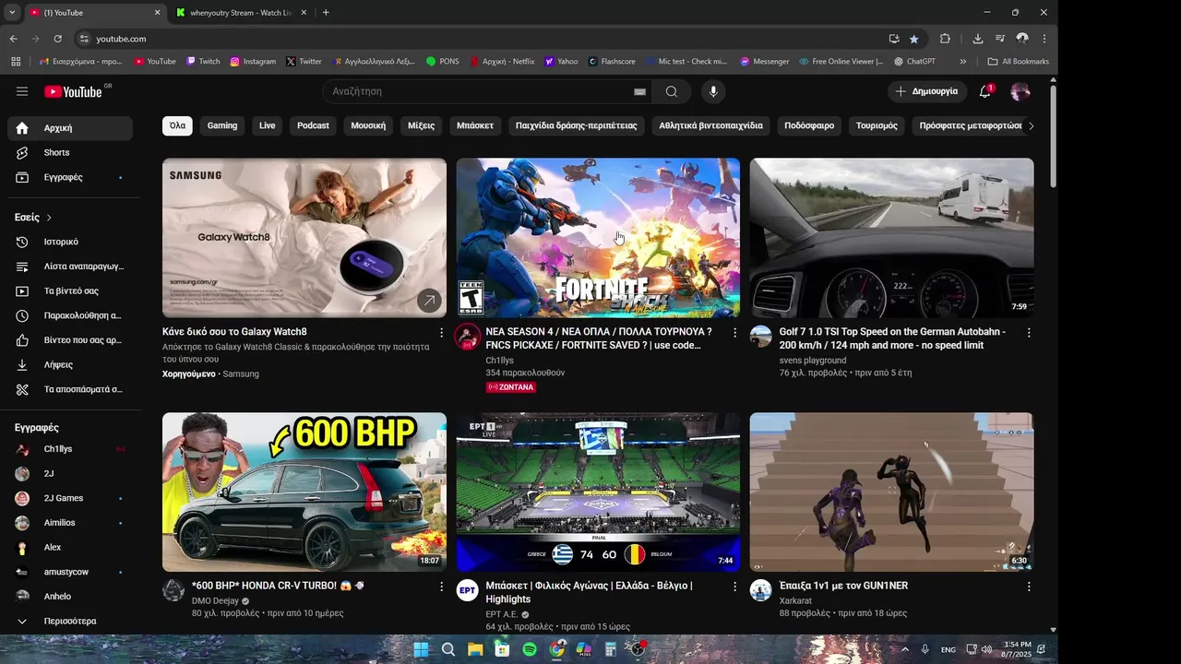
Task: Open the Golf 7 Autobahn video title
Action: point(892,338)
